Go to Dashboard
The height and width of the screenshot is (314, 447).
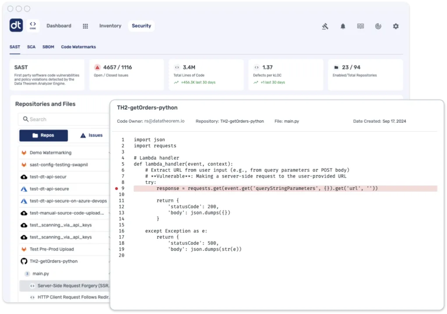(x=59, y=26)
